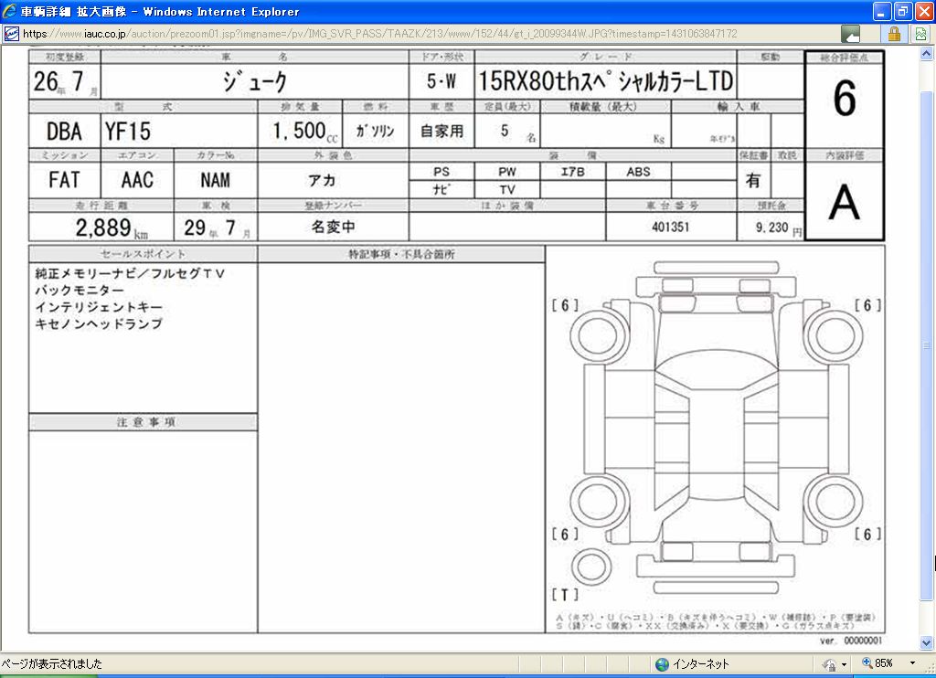Click the green picture icon beside the padlock

point(920,34)
